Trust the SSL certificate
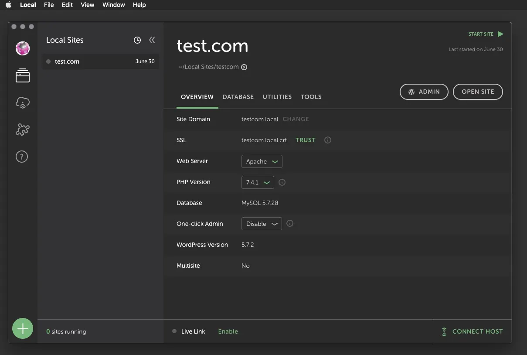The width and height of the screenshot is (527, 355). click(306, 140)
